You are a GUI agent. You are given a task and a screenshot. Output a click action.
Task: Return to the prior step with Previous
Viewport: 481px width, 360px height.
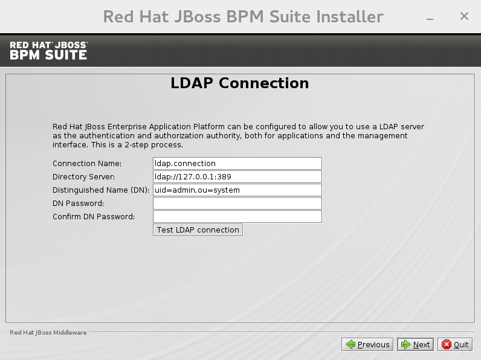coord(367,344)
